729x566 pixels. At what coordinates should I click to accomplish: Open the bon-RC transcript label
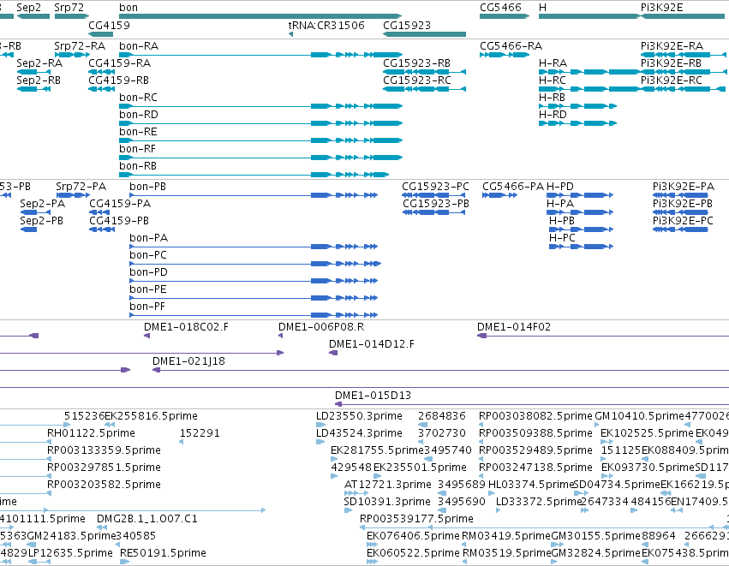tap(138, 97)
